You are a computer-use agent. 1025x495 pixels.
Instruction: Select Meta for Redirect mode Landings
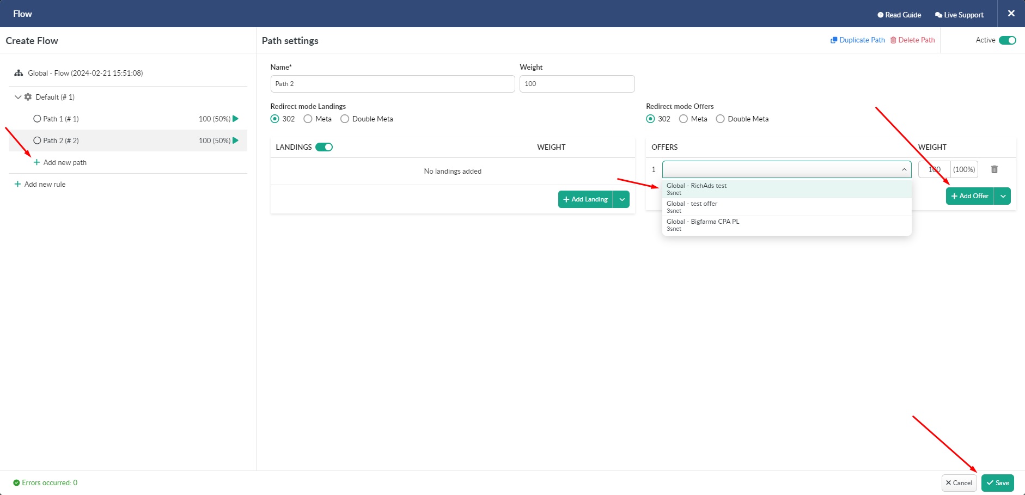(308, 119)
